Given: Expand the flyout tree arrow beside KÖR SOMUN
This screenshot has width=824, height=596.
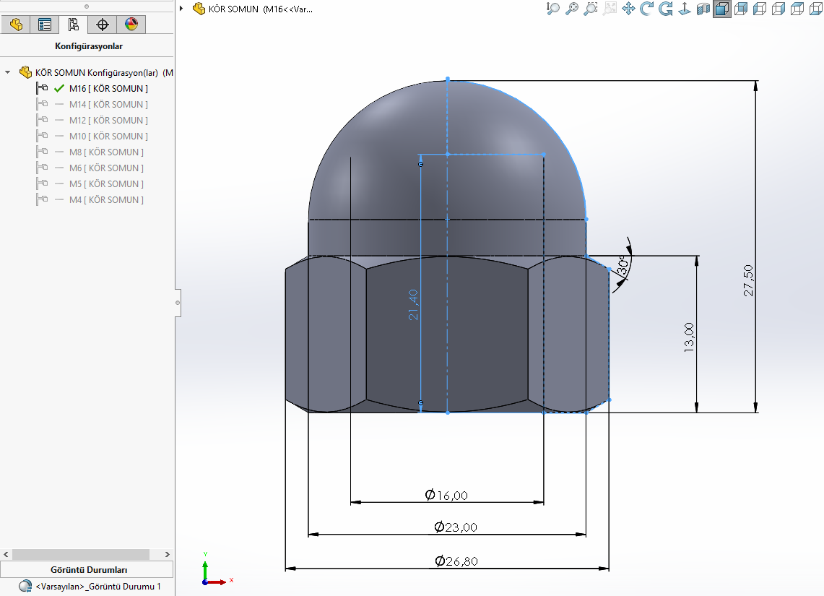Looking at the screenshot, I should pos(181,9).
